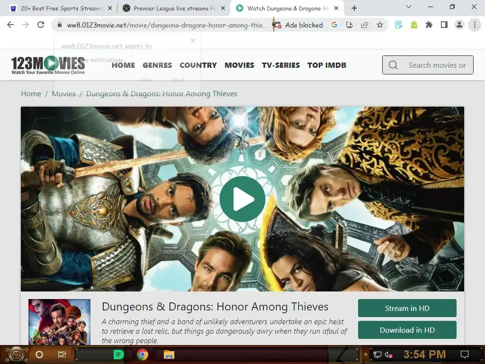This screenshot has width=485, height=364.
Task: Toggle the browser side panel icon
Action: click(444, 25)
